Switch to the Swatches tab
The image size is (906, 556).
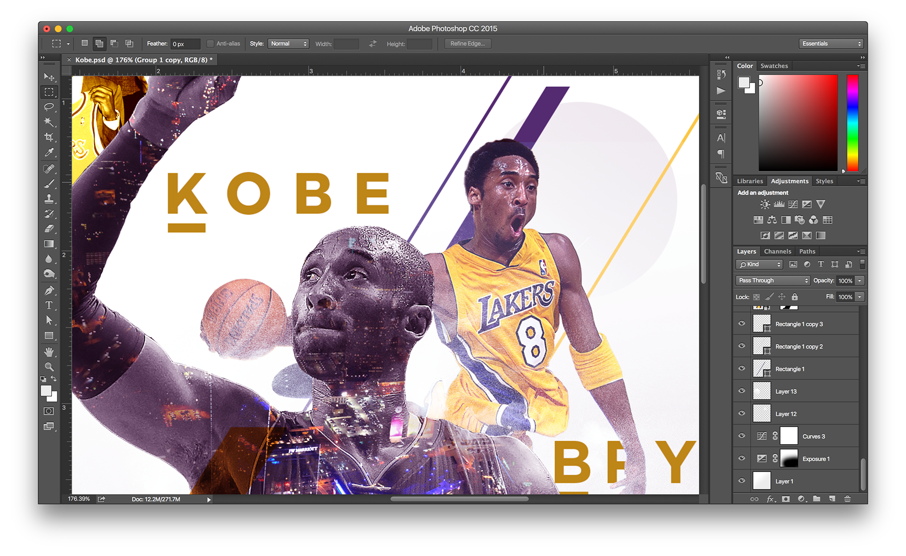point(774,66)
